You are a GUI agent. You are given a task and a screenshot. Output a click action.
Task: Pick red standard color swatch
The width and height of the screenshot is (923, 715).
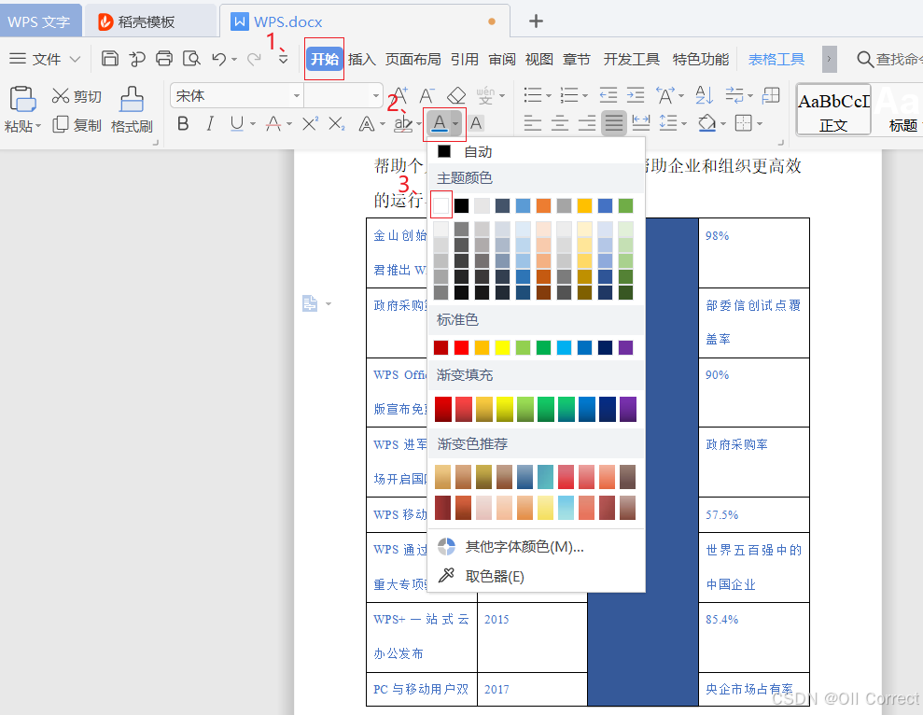461,347
